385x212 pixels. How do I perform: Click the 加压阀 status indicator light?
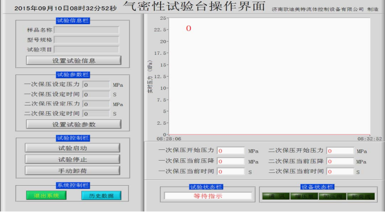(333, 196)
